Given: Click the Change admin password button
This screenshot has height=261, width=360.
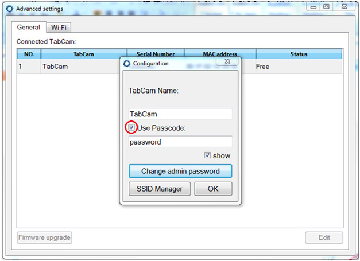Looking at the screenshot, I should pyautogui.click(x=180, y=171).
